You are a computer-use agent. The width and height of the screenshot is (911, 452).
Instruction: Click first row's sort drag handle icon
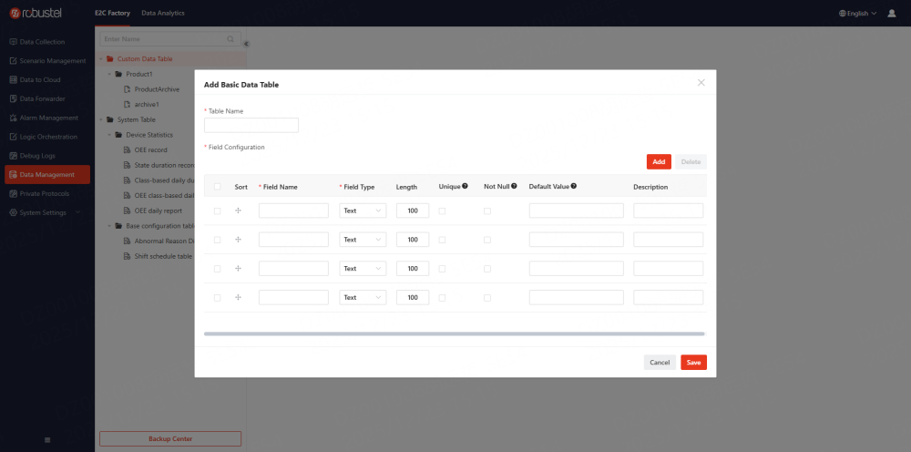(238, 211)
